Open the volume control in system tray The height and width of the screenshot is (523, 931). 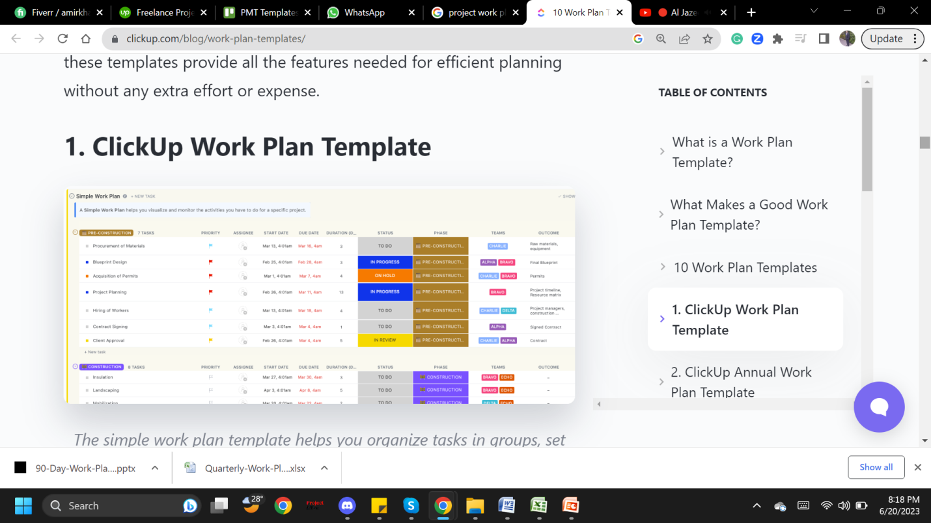tap(844, 505)
